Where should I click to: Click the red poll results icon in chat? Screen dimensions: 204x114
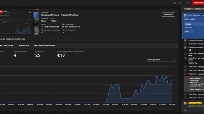(187, 79)
